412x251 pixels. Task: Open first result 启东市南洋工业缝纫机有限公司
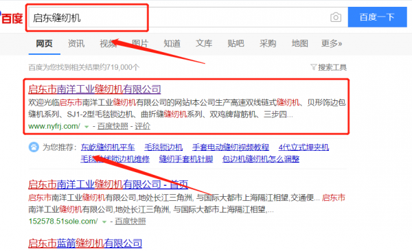point(95,89)
